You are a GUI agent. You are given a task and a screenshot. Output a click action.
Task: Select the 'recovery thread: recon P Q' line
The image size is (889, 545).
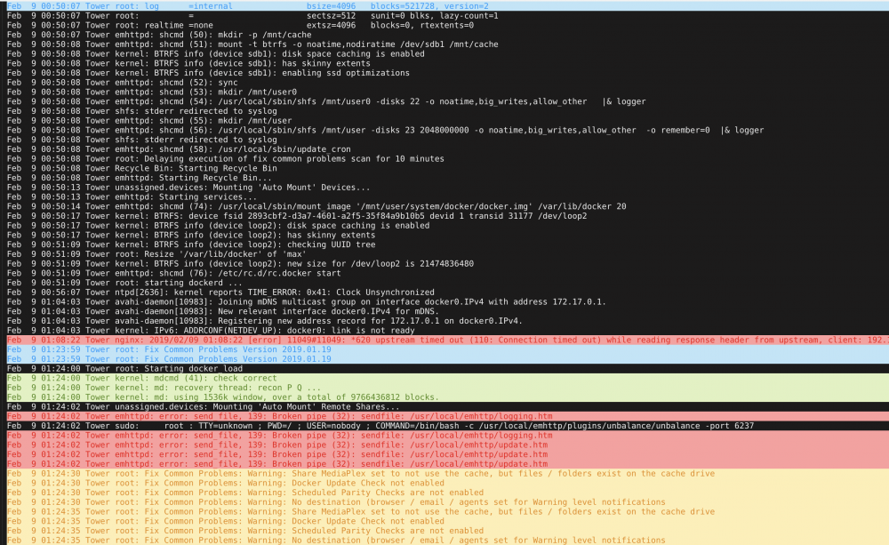pos(164,388)
